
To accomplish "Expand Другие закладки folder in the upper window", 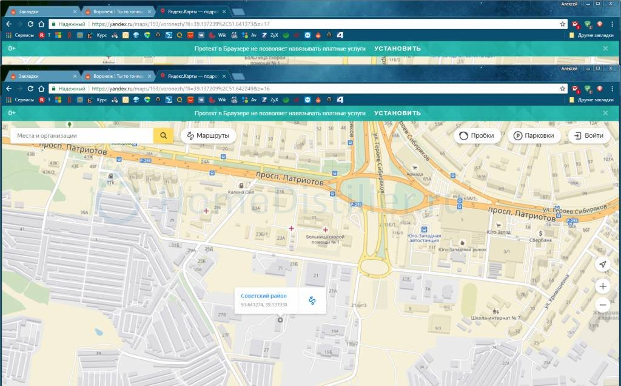I will [x=591, y=35].
